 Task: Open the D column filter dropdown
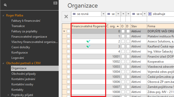click(x=128, y=14)
